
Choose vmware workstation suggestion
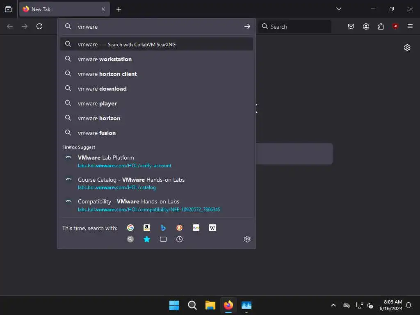pos(156,59)
